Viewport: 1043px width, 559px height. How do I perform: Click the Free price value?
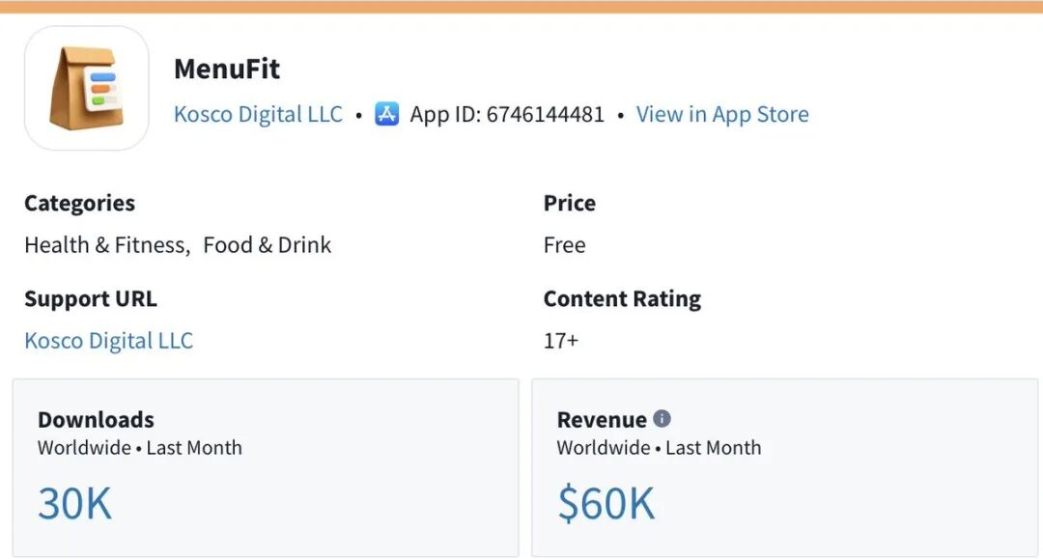[x=564, y=245]
